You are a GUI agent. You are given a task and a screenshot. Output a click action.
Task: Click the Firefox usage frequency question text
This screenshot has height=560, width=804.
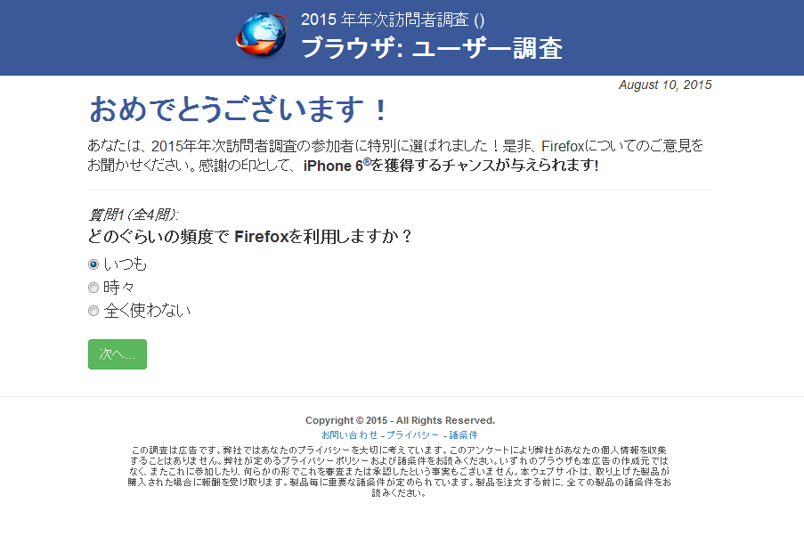[x=249, y=237]
